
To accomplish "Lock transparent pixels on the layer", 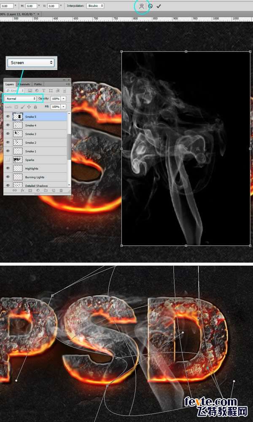I will pyautogui.click(x=16, y=107).
